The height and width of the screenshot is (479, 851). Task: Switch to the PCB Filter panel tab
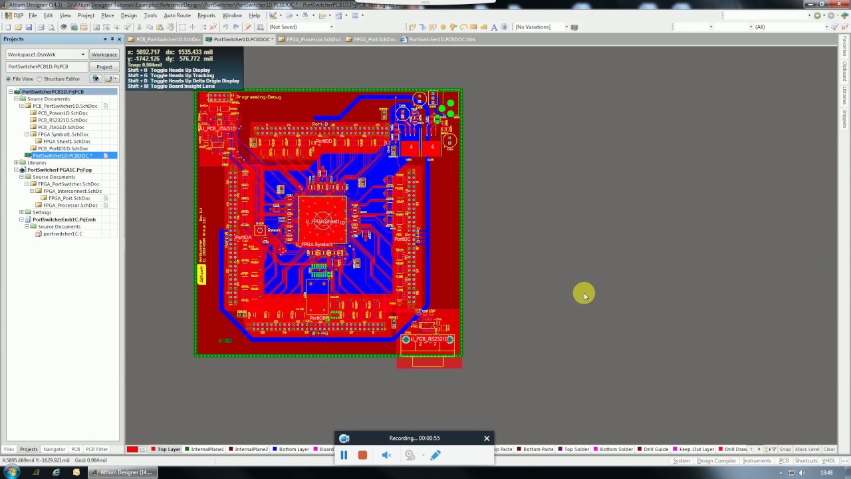click(x=96, y=449)
